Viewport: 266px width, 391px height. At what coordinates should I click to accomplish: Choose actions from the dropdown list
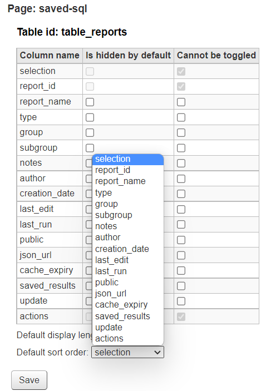tap(128, 339)
